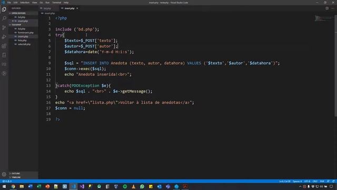This screenshot has width=337, height=190.
Task: Open the Explorer view in activity bar
Action: pos(4,9)
